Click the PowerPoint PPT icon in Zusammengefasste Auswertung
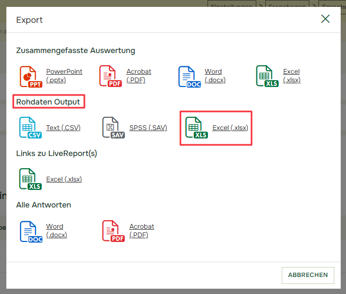Viewport: 346px width, 294px height. coord(30,76)
